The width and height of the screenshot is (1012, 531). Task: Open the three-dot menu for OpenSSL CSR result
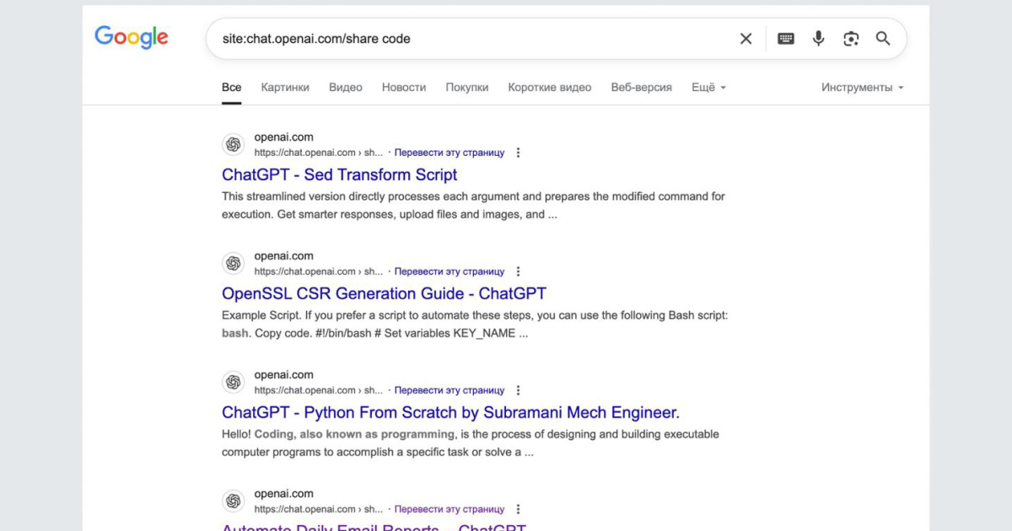point(518,271)
